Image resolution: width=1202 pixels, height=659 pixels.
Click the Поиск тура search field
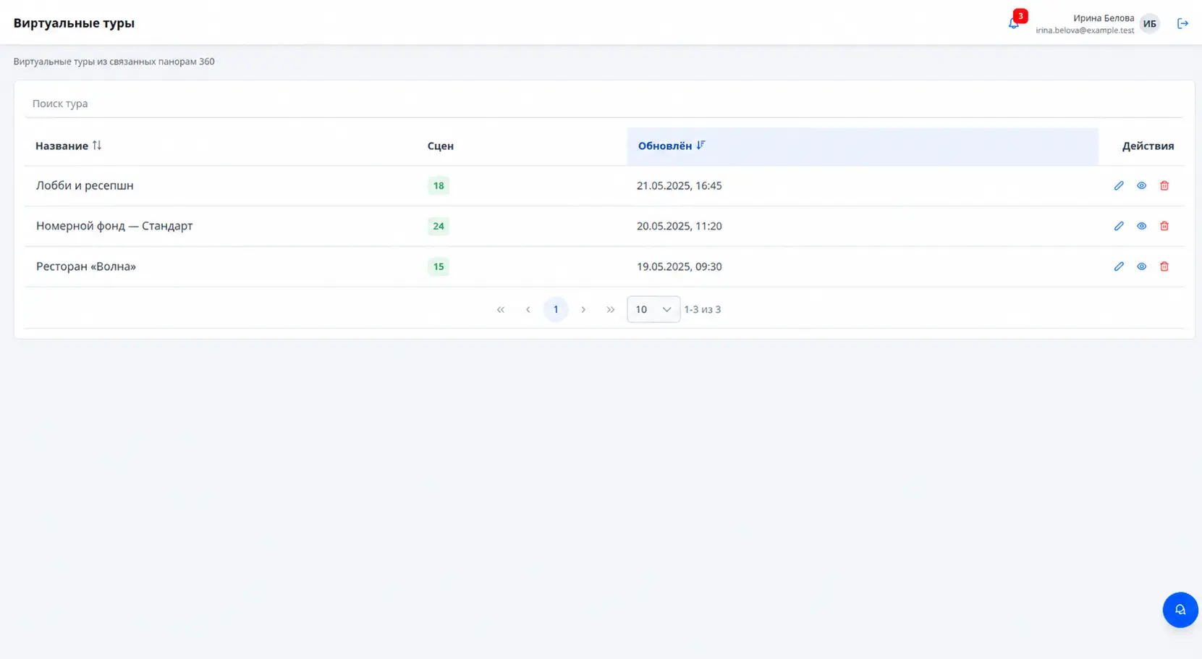604,104
